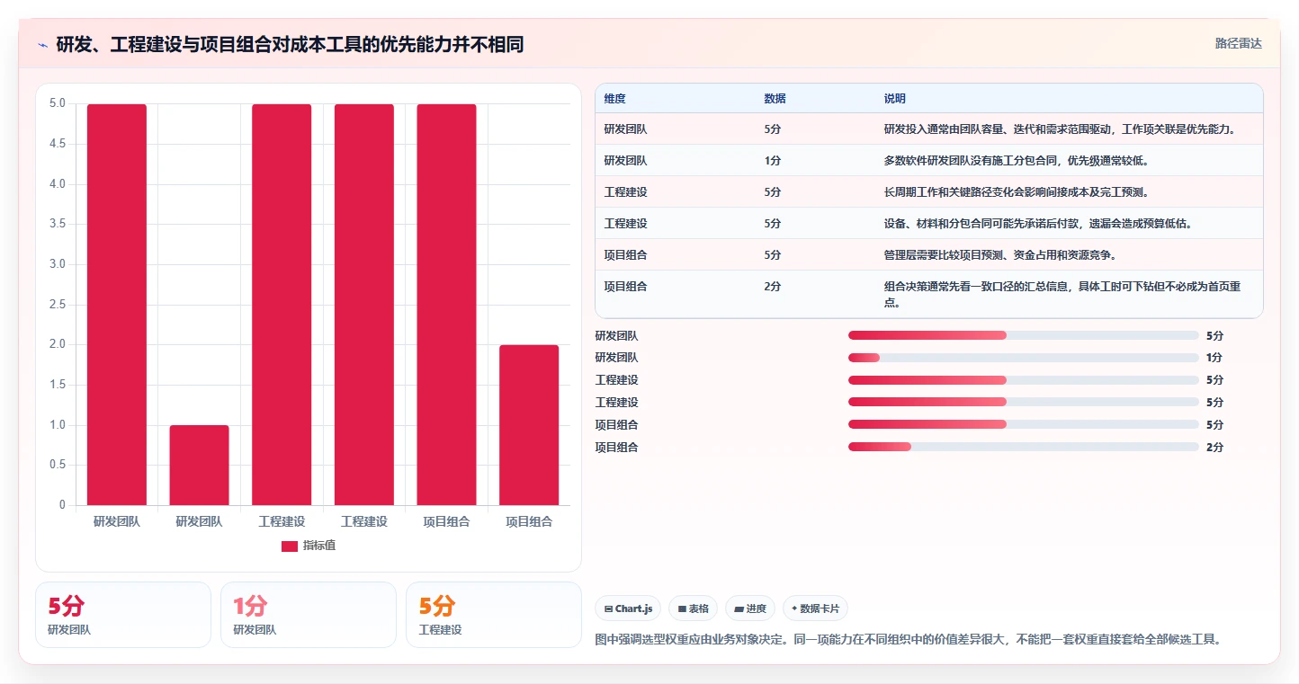Open the 5分 工程建设 data card
Screen dimensions: 1299x684
(494, 615)
